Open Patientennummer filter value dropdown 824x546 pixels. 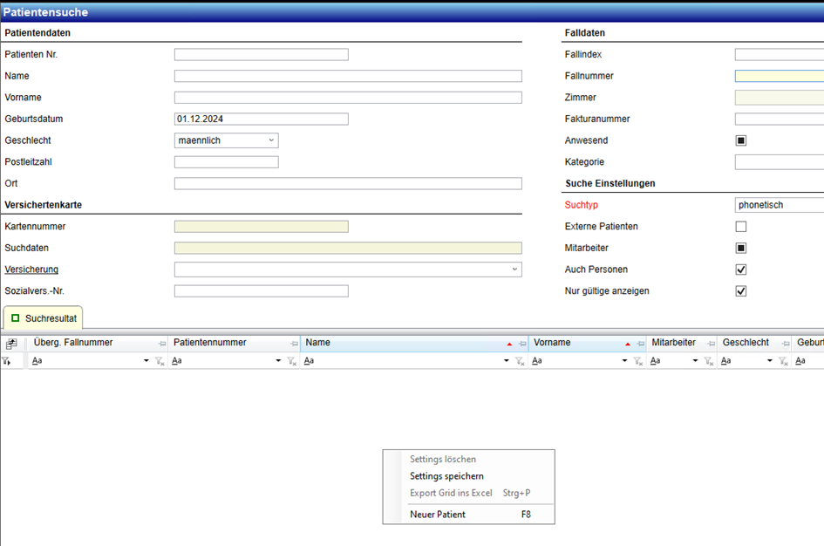(278, 361)
